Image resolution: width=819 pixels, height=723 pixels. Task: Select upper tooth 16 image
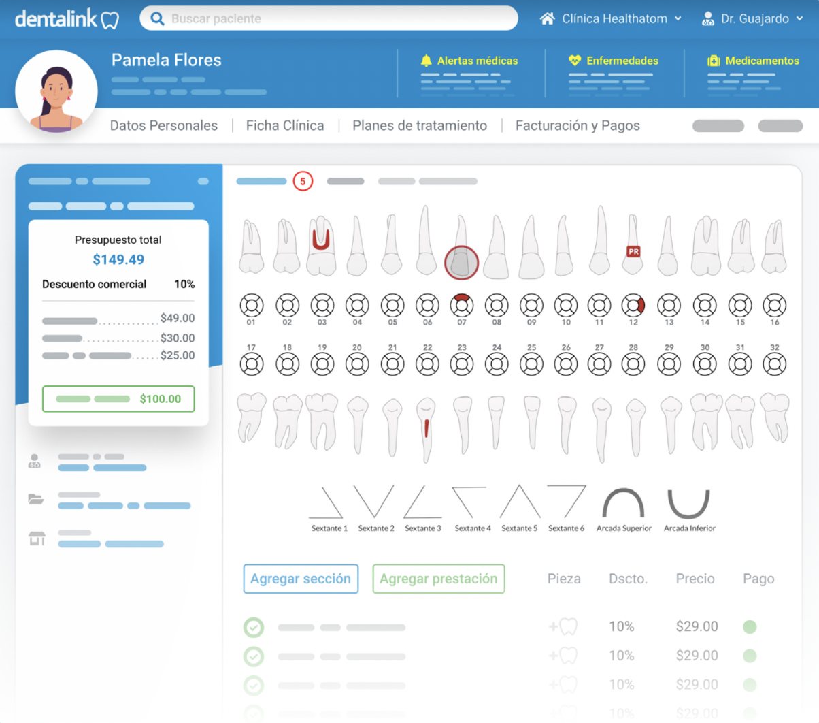click(x=773, y=246)
